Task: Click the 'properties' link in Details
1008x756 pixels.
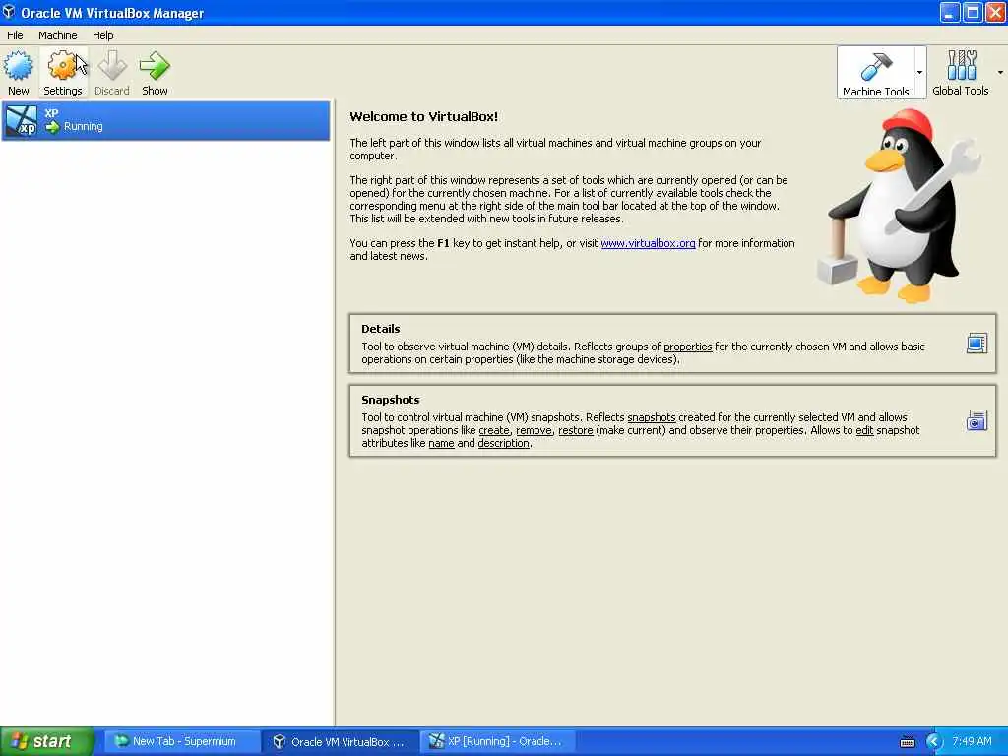Action: point(687,346)
